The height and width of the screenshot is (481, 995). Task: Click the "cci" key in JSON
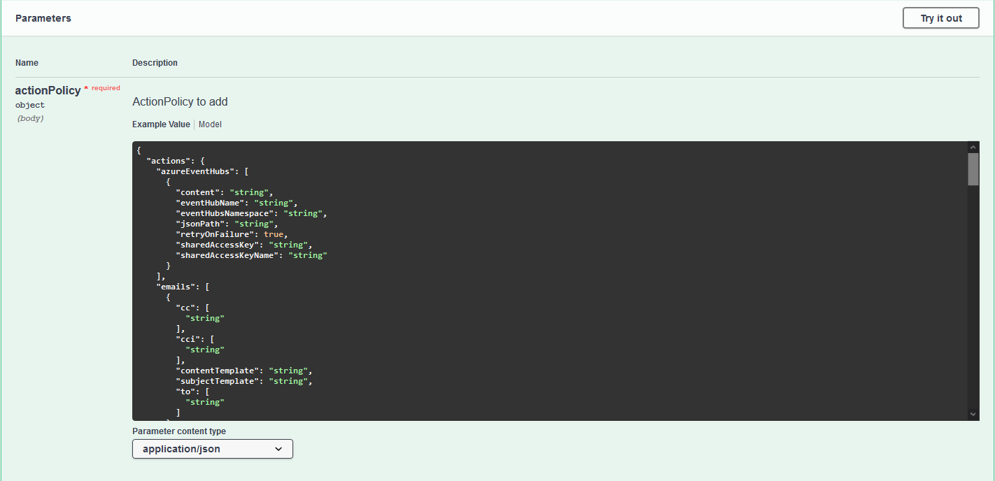pyautogui.click(x=188, y=339)
